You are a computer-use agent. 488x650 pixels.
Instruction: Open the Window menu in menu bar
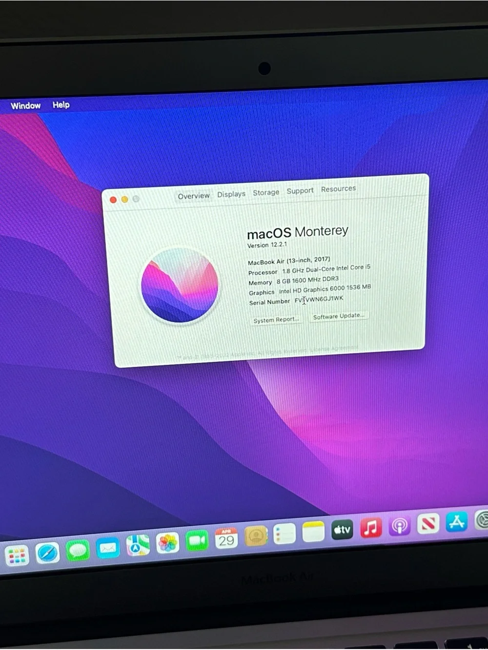26,106
